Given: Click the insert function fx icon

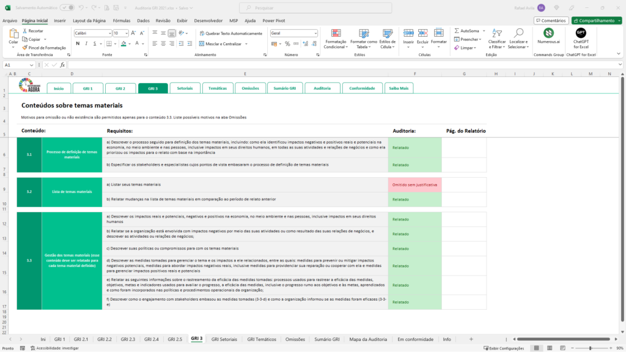Looking at the screenshot, I should (62, 65).
